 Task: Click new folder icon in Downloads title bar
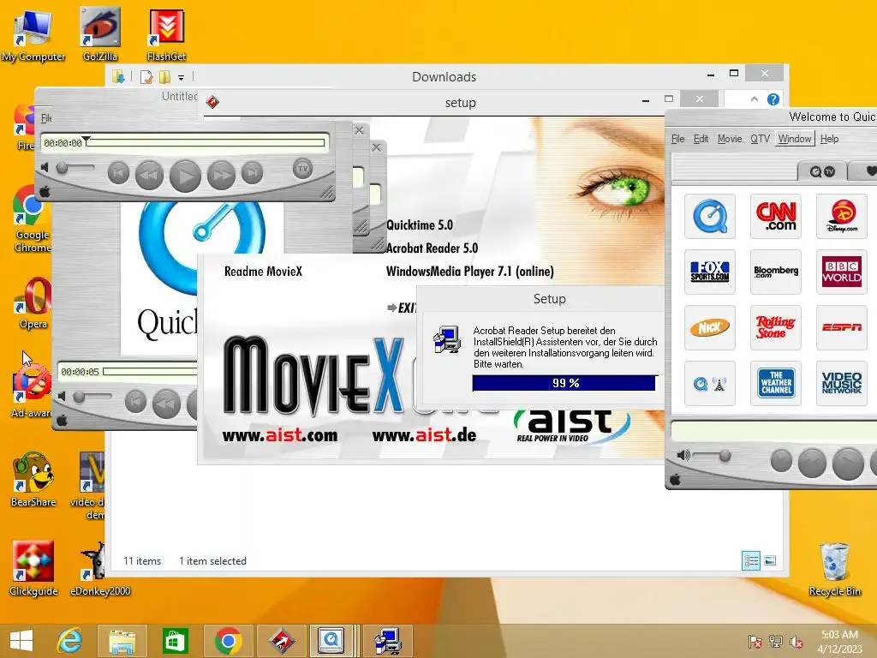click(165, 76)
